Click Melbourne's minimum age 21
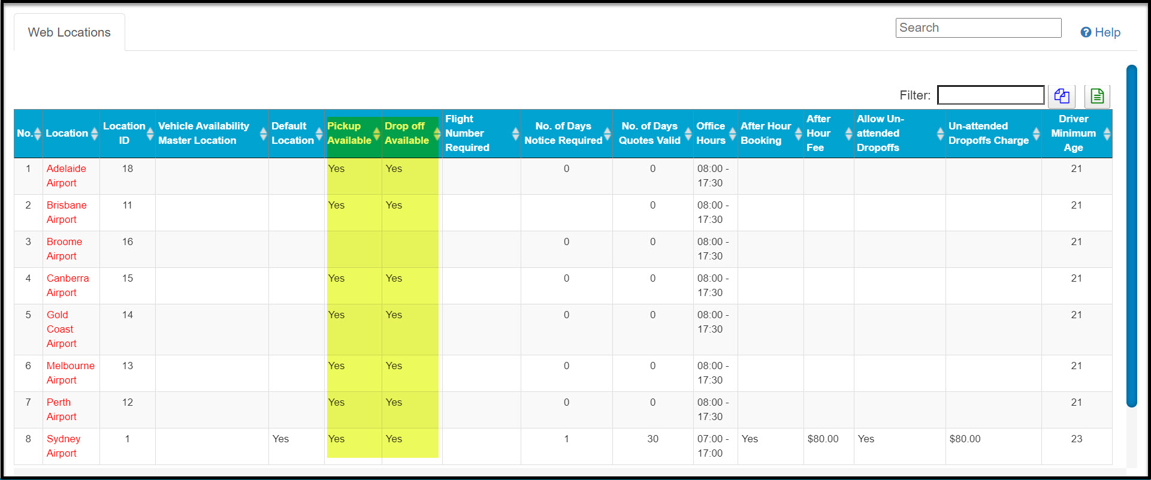 point(1077,366)
